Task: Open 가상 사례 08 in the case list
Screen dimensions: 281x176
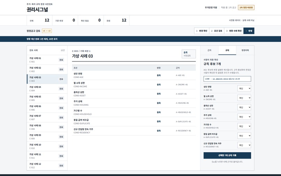Action: tap(47, 127)
